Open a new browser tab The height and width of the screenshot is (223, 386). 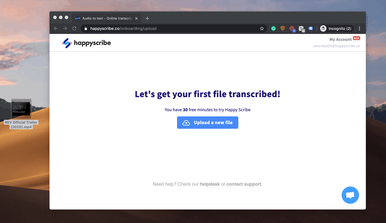[147, 18]
